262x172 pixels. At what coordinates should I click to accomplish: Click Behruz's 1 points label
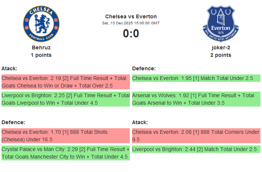41,55
